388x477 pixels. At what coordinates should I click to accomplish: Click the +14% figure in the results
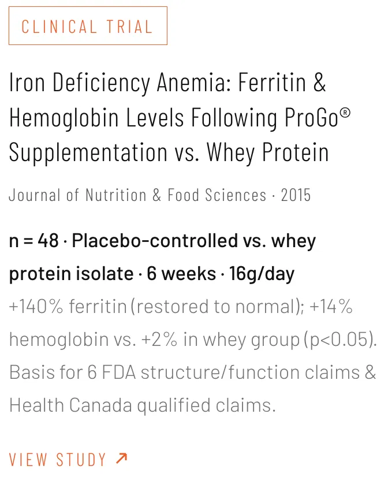tap(331, 306)
